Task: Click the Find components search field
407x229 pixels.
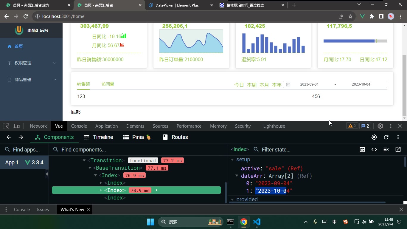Action: [138, 149]
